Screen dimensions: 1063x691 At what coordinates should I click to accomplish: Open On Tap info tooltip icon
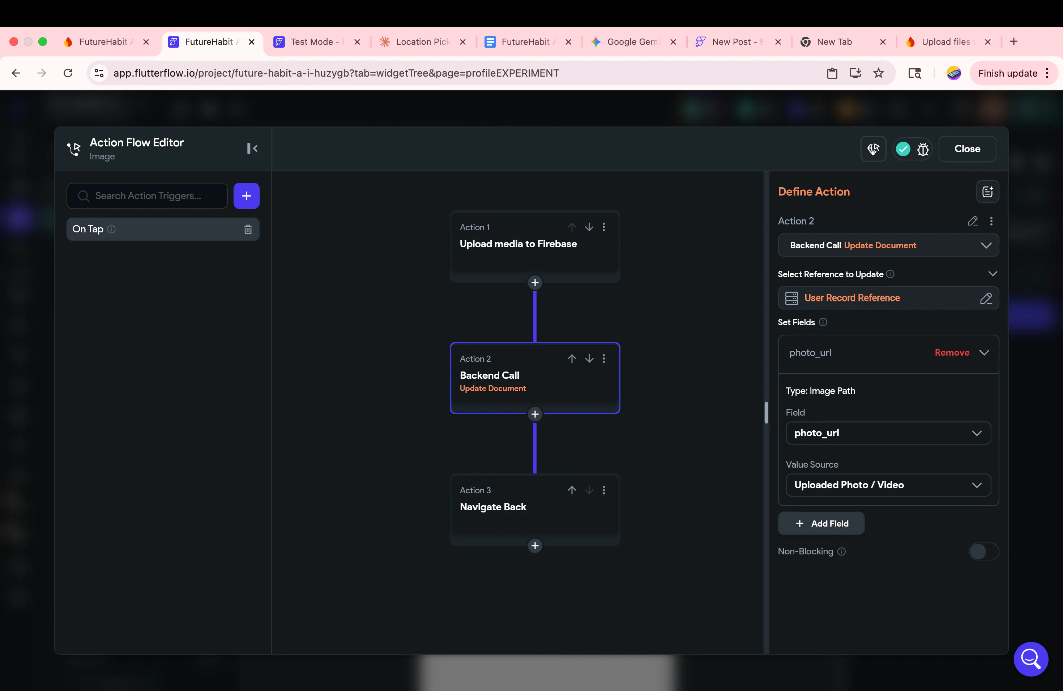(112, 229)
